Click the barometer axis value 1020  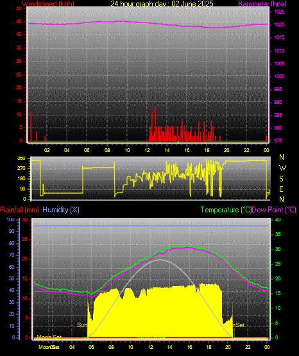(279, 24)
